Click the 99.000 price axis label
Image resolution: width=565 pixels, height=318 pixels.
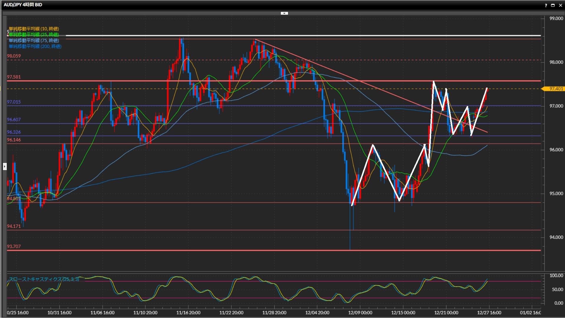(556, 18)
